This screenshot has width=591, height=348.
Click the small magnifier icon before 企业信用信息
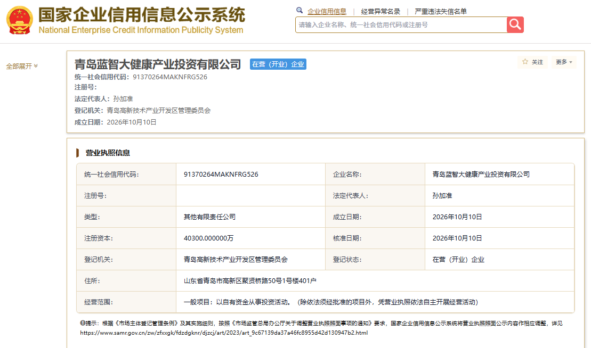299,11
